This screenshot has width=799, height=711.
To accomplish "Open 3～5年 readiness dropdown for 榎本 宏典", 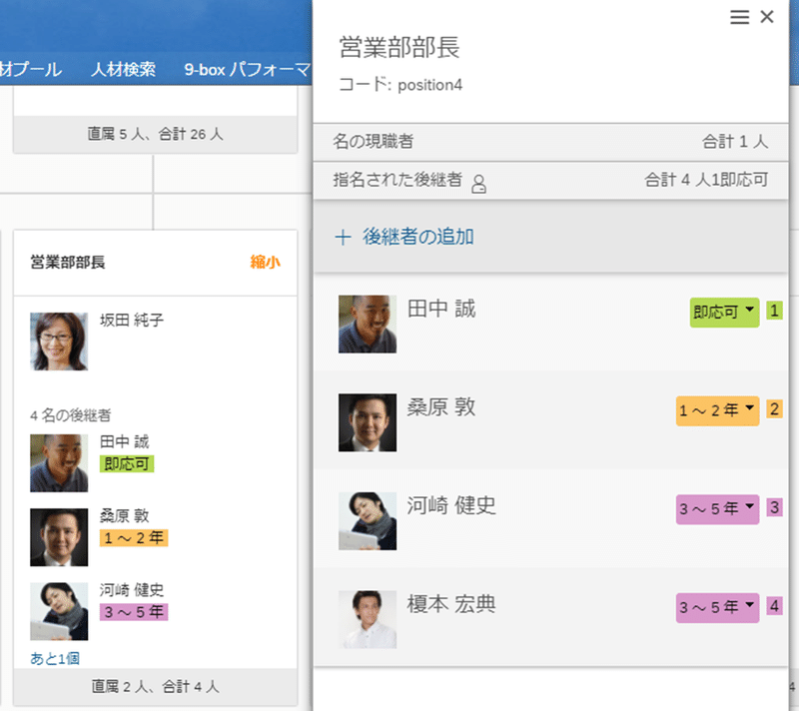I will point(717,607).
